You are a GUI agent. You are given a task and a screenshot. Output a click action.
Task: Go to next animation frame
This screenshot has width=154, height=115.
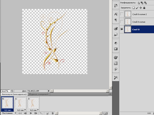tap(36, 113)
